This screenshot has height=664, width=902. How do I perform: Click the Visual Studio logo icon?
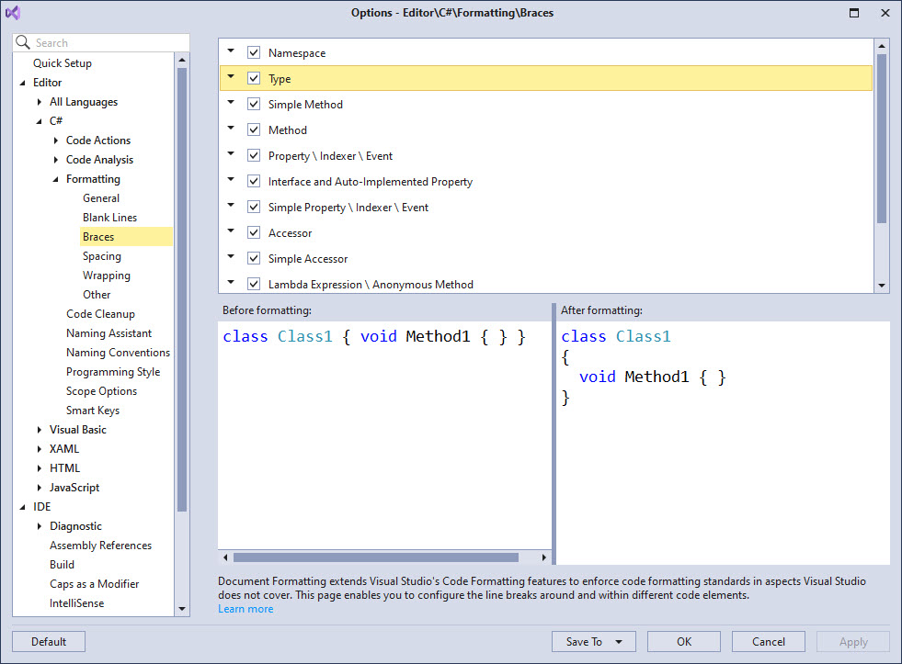click(13, 13)
